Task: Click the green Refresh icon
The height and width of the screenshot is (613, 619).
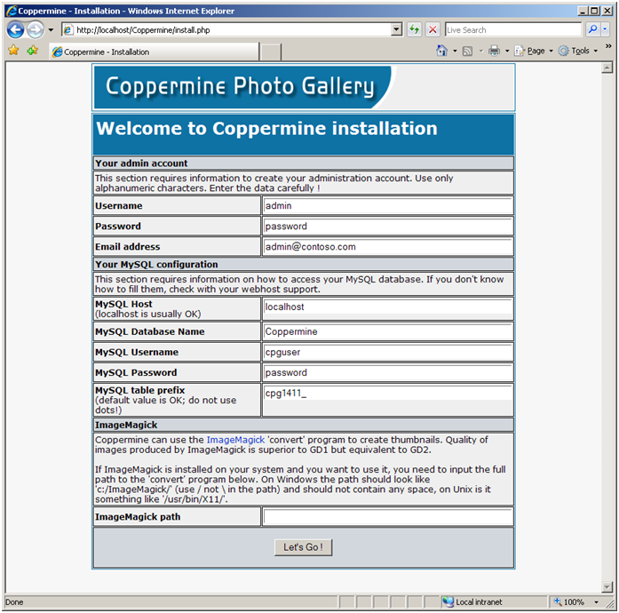Action: pyautogui.click(x=415, y=29)
